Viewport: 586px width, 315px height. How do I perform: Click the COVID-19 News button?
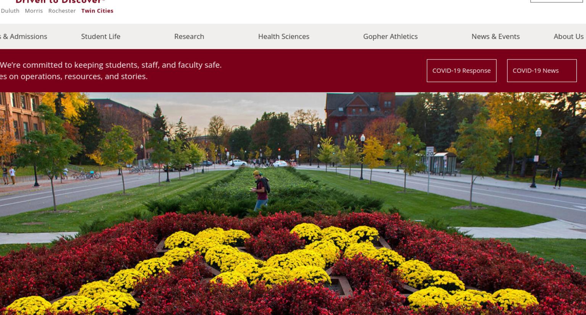point(542,71)
